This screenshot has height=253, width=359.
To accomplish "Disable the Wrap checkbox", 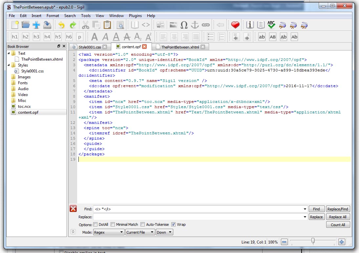I will point(173,224).
